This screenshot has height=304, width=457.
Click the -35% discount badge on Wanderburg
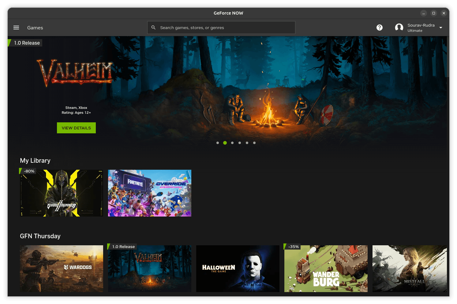pos(293,247)
